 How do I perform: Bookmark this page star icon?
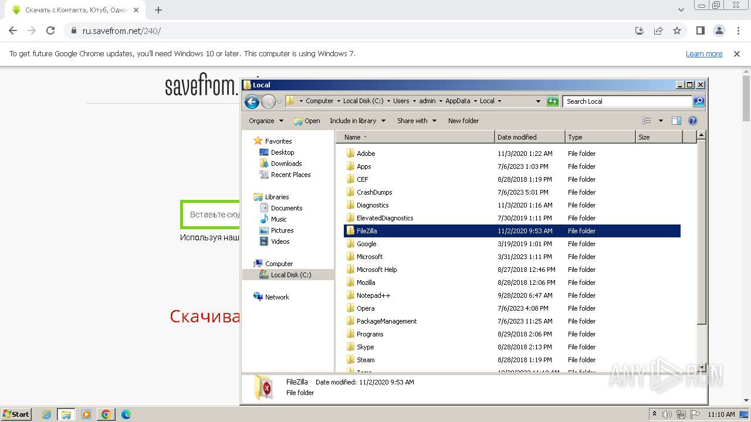677,30
